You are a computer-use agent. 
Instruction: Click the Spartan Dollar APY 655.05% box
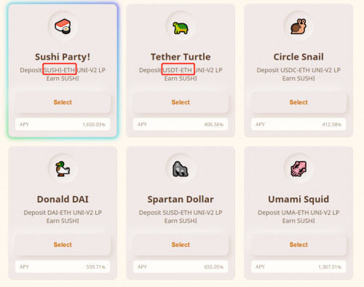(181, 267)
